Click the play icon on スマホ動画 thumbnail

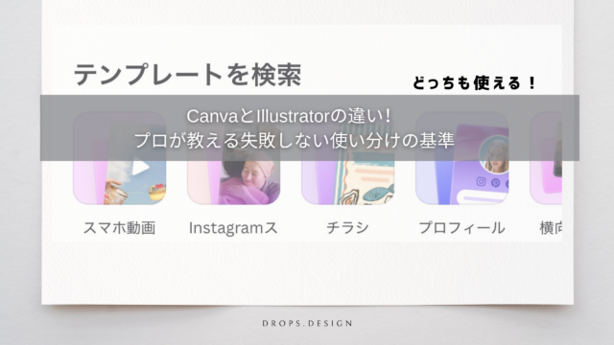(141, 168)
